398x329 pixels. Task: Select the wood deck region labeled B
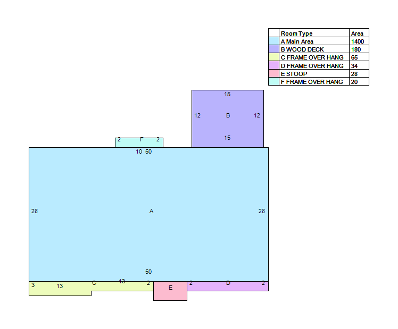point(228,119)
